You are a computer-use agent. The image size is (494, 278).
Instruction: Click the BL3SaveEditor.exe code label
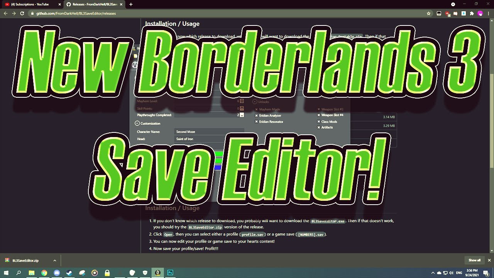[x=328, y=221]
